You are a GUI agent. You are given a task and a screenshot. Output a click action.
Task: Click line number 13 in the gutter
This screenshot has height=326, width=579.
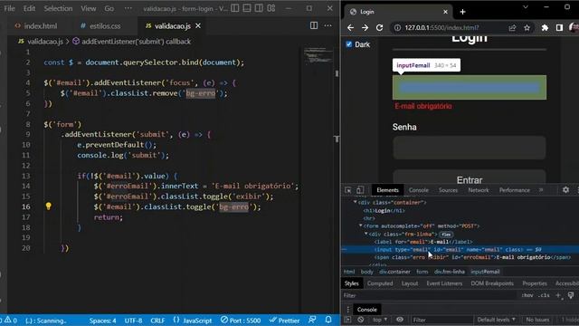26,176
